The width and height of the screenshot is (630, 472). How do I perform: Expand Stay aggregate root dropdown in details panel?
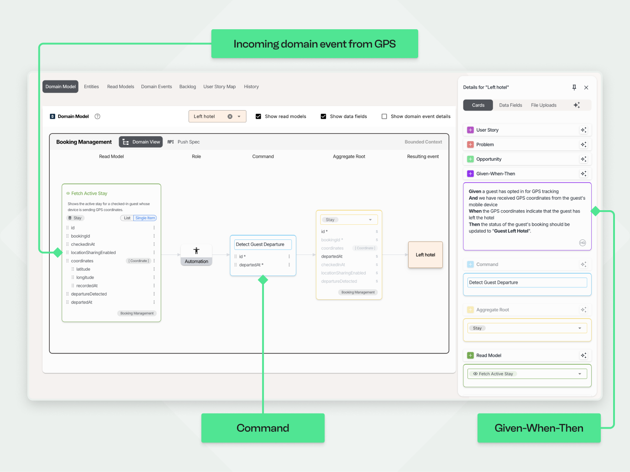(x=580, y=328)
